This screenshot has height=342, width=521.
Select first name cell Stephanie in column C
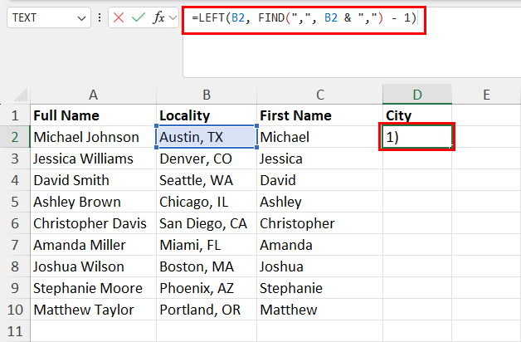pos(319,288)
